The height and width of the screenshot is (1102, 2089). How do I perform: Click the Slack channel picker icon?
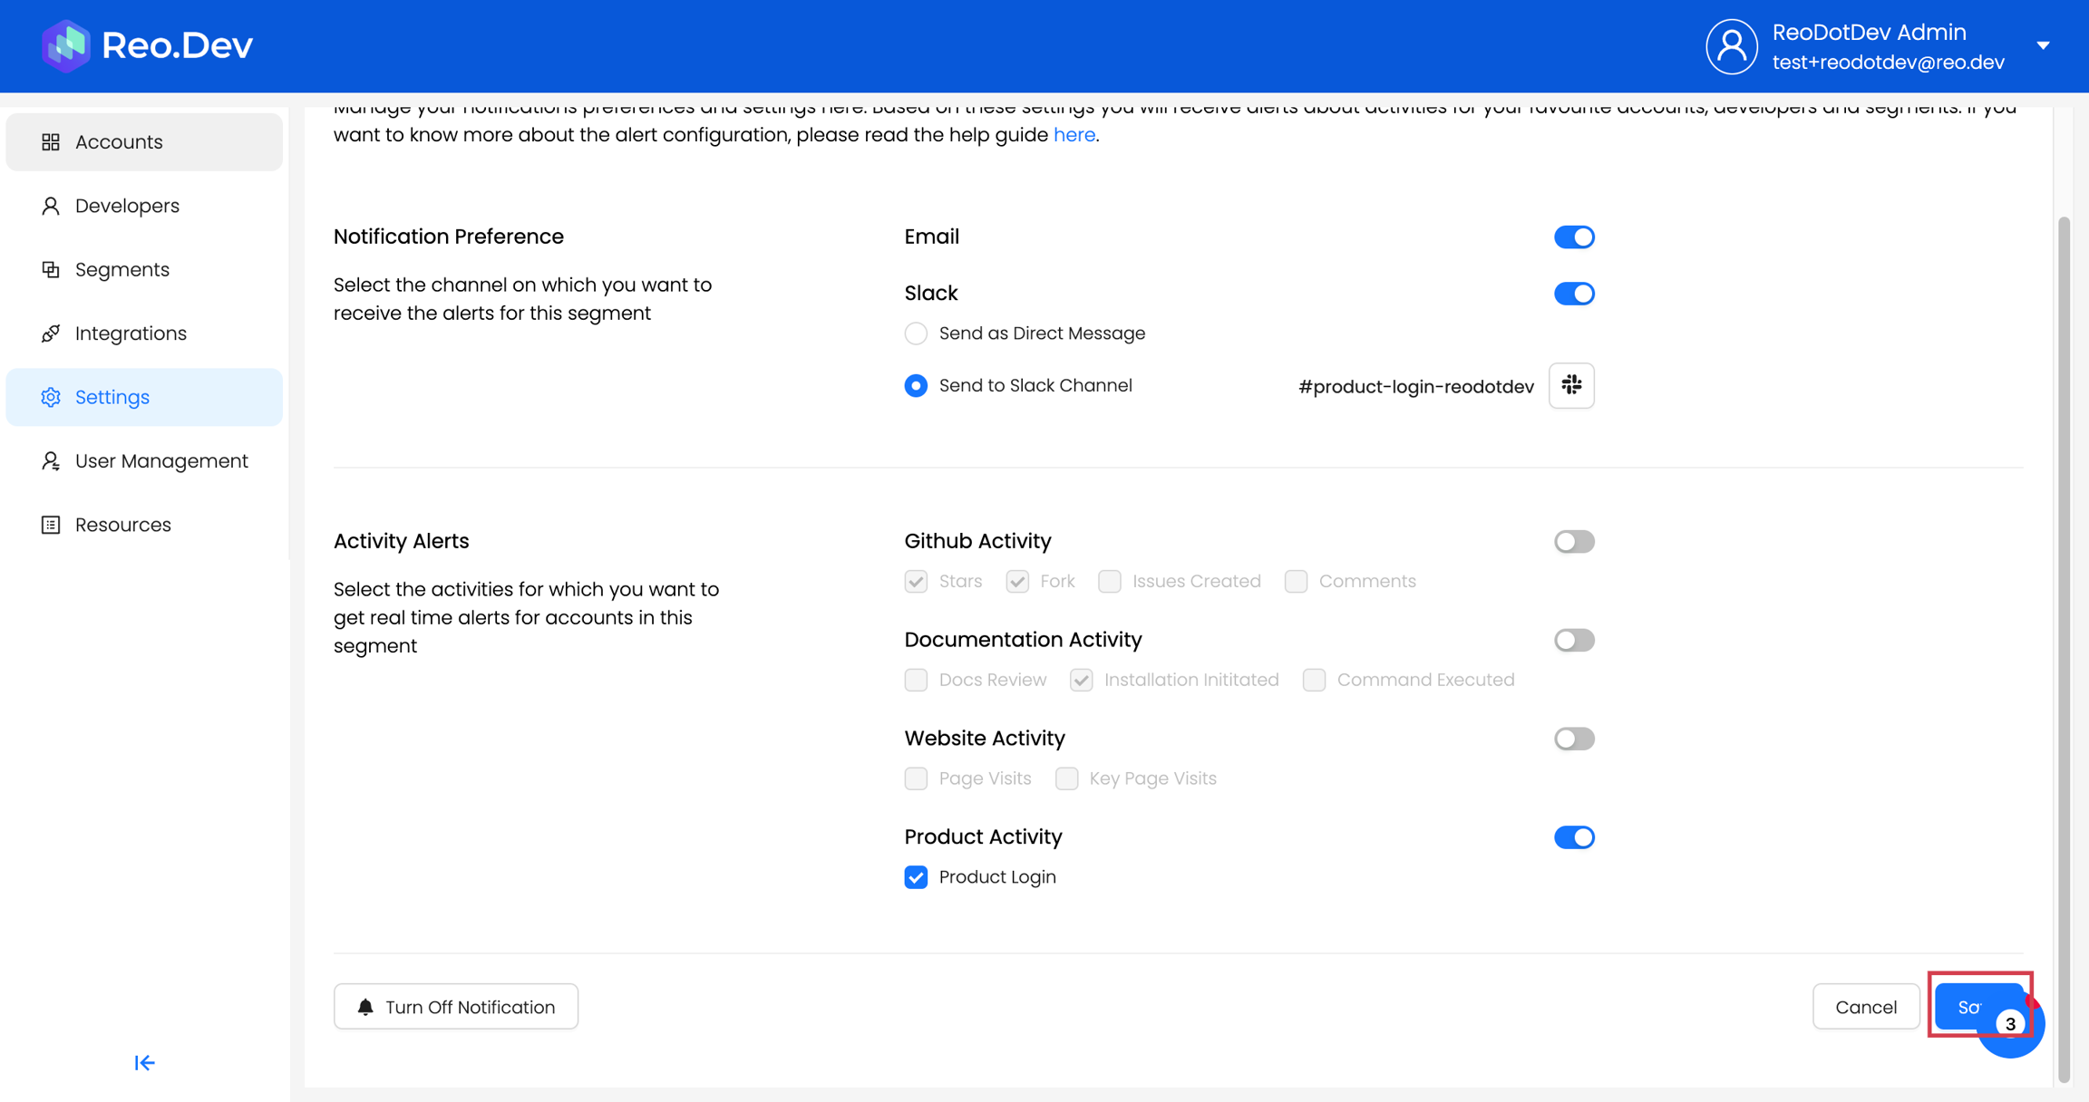point(1571,386)
